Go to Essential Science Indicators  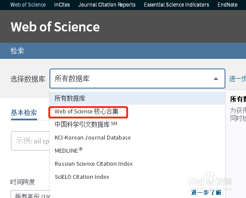point(176,5)
